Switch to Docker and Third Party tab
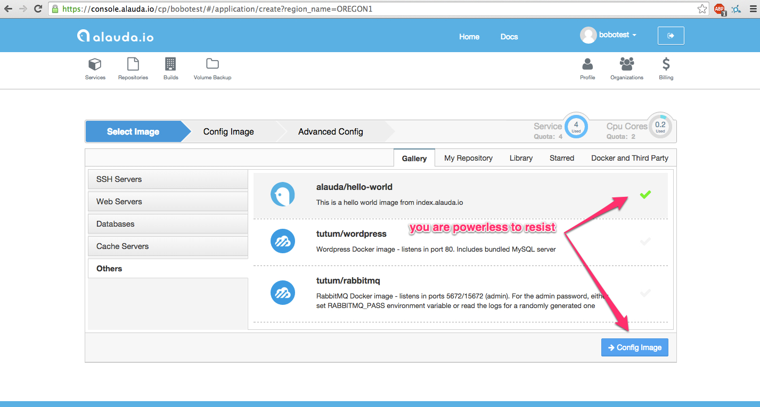The height and width of the screenshot is (407, 760). [x=630, y=158]
